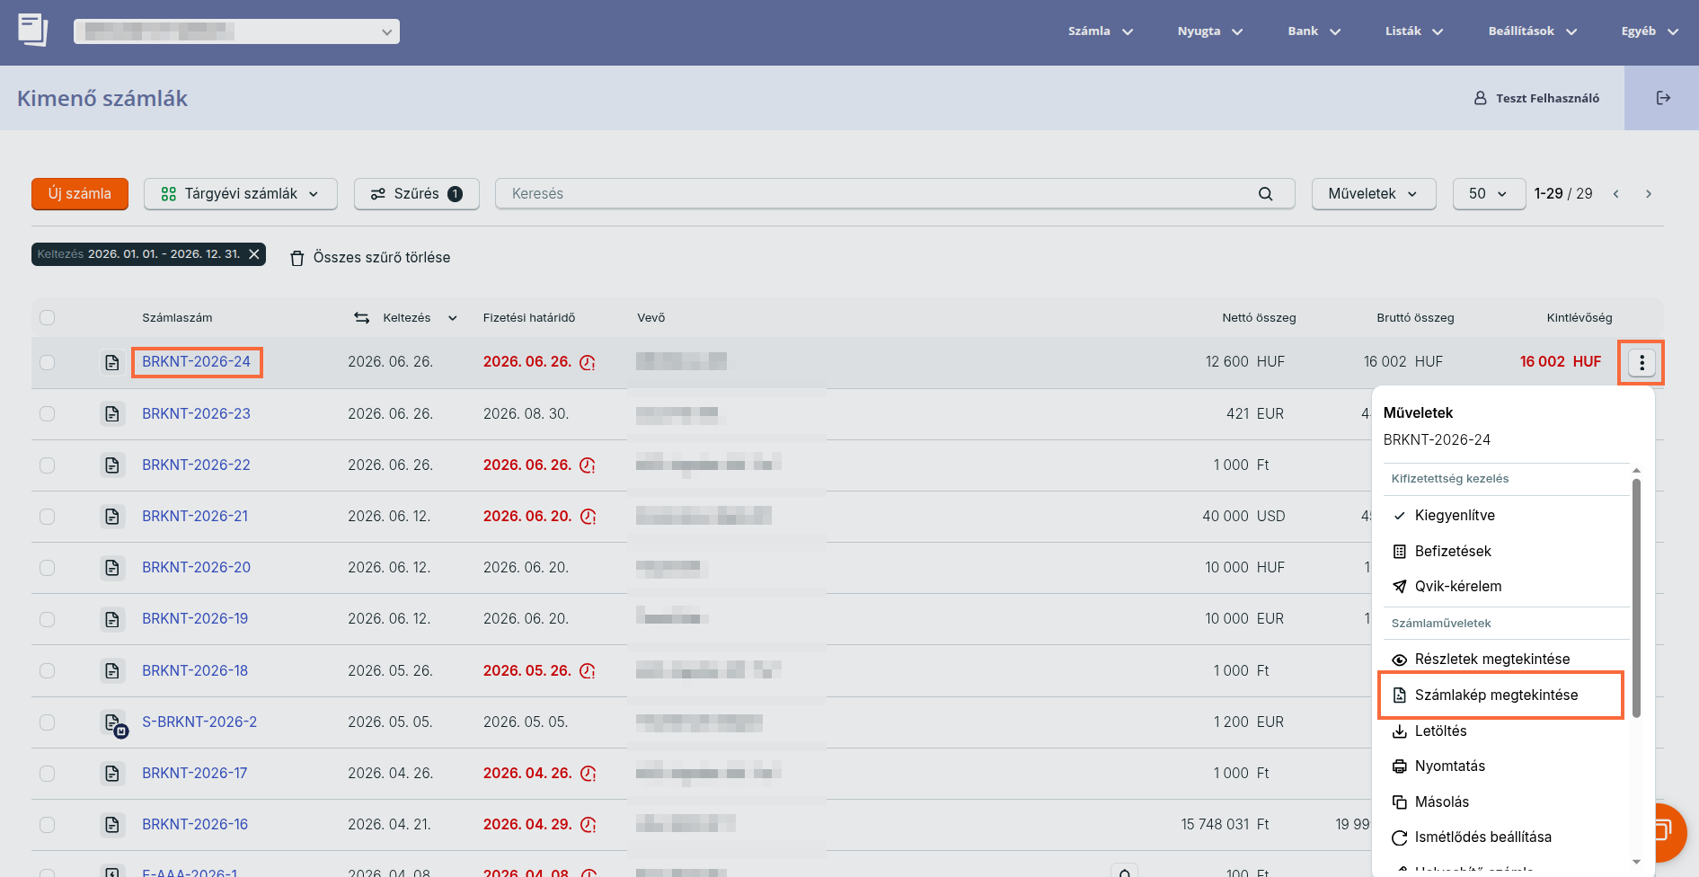
Task: Go to next page of invoices
Action: 1649,194
